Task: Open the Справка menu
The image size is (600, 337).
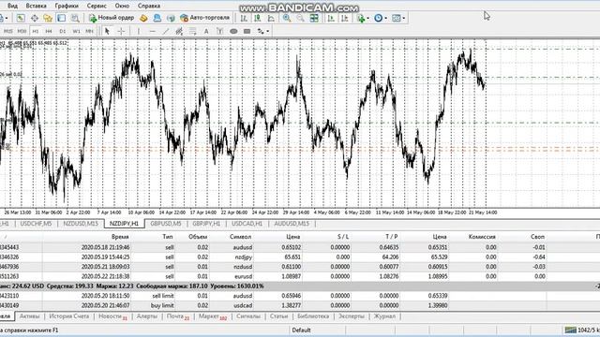Action: coord(149,6)
